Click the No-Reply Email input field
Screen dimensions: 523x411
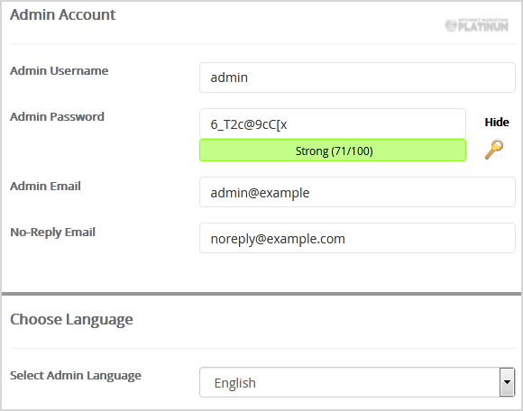pyautogui.click(x=357, y=238)
